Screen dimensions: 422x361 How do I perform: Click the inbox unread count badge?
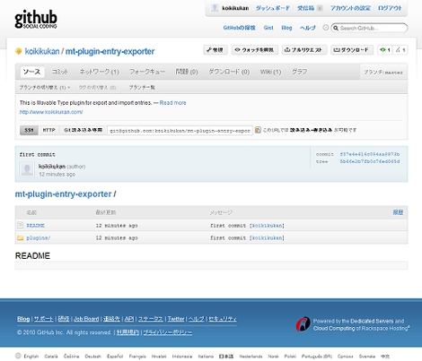320,8
